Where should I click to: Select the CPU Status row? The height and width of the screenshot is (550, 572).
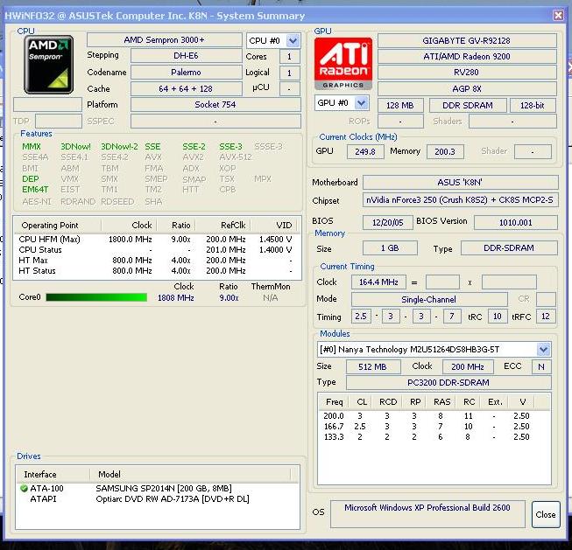[x=156, y=250]
